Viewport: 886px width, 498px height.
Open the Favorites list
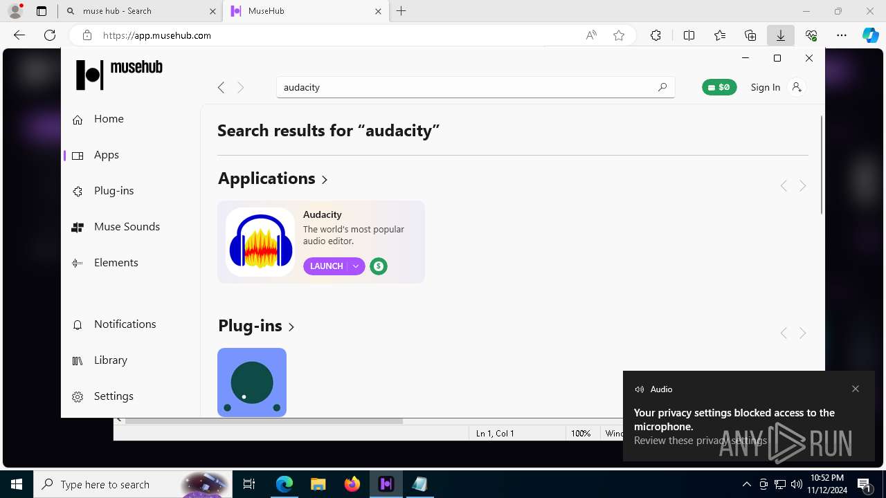(720, 35)
